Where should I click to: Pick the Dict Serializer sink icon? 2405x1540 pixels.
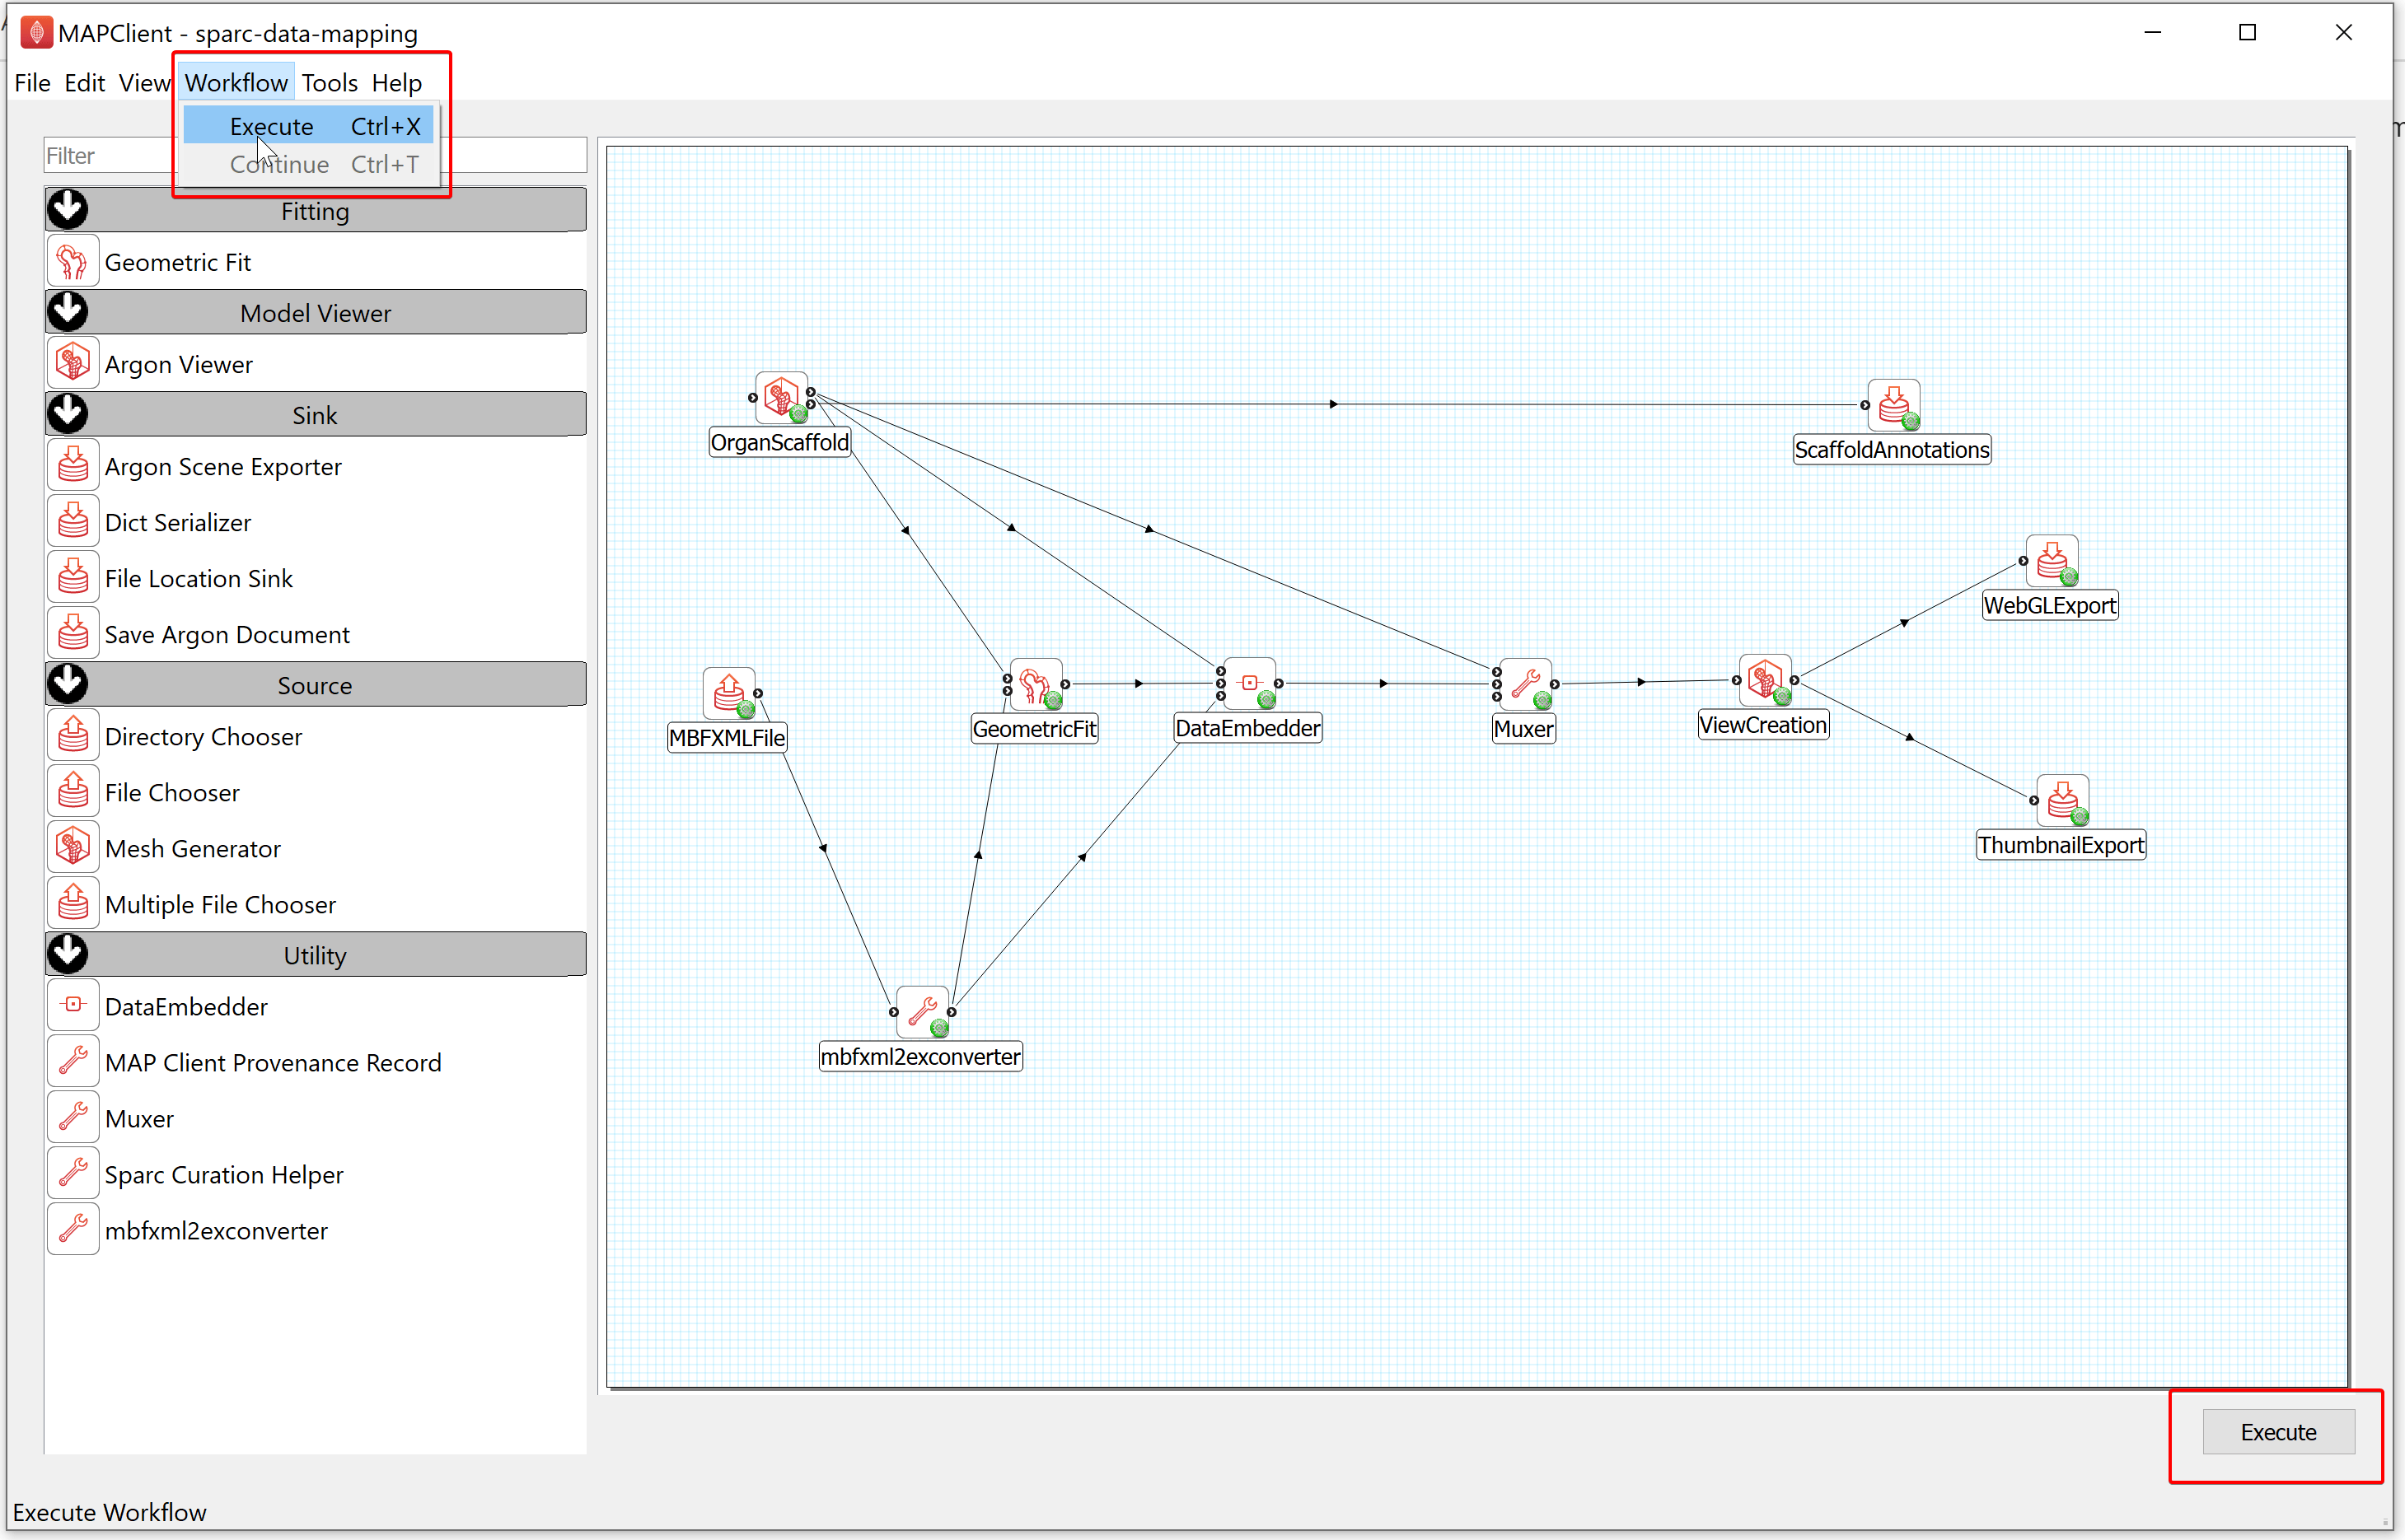tap(73, 522)
